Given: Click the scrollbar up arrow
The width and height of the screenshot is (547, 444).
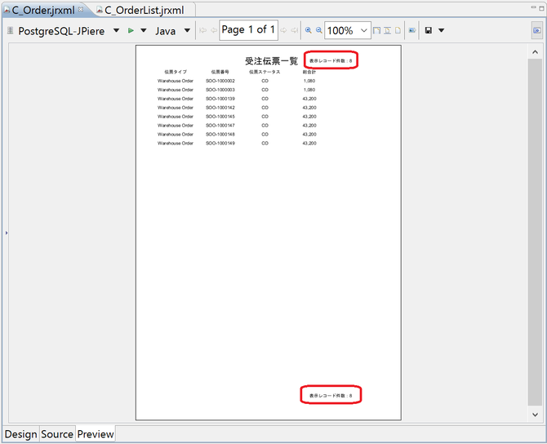Looking at the screenshot, I should click(535, 52).
